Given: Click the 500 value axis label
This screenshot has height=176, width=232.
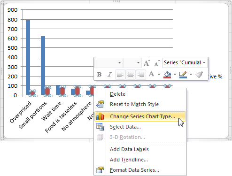Looking at the screenshot, I should [x=12, y=48].
